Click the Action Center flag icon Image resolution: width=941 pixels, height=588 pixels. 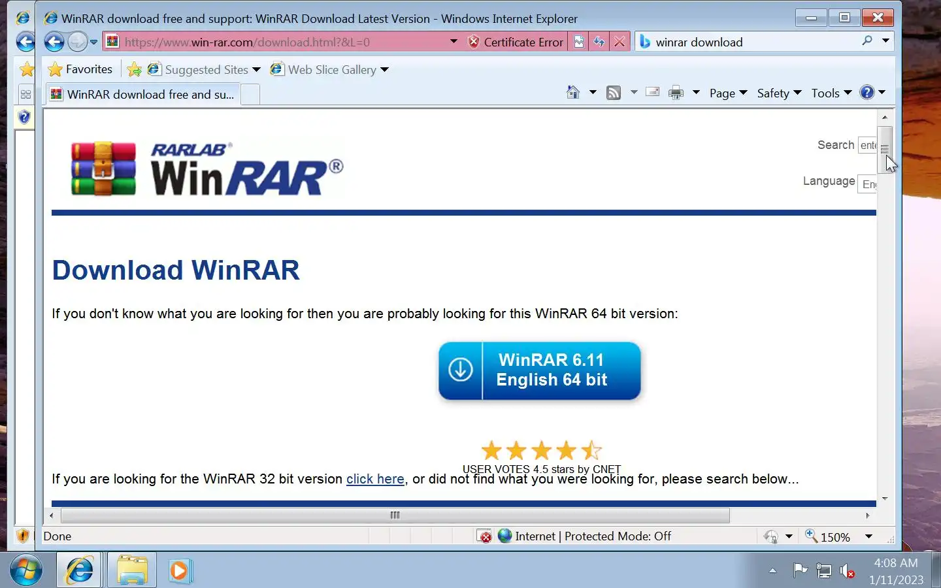tap(800, 570)
